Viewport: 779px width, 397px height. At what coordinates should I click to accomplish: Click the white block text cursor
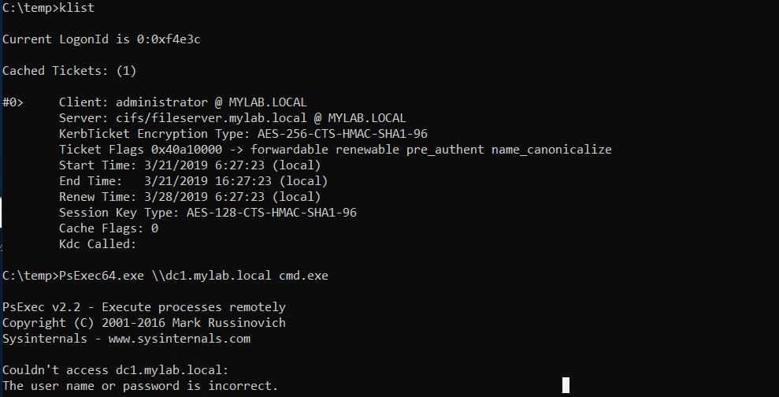point(566,385)
